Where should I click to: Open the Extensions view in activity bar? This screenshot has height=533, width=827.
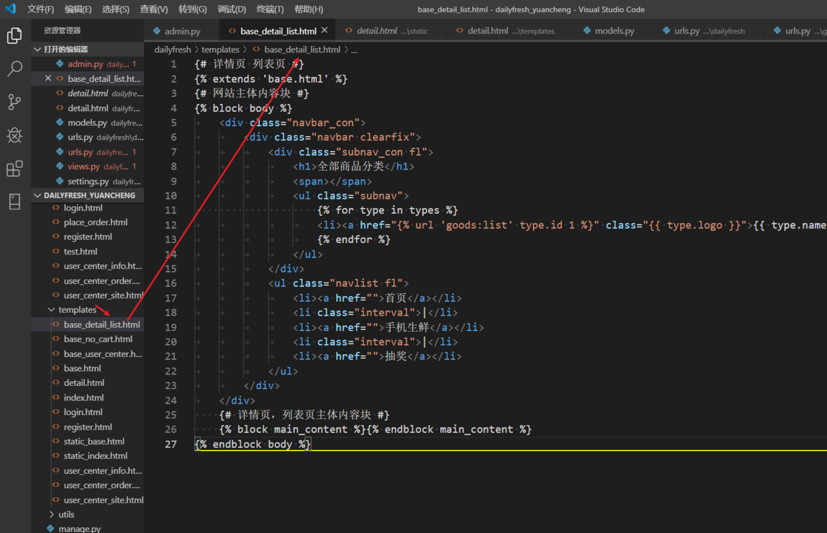point(15,169)
